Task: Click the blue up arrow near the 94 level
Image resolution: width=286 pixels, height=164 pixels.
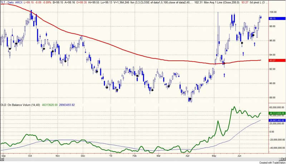Action: click(x=243, y=53)
